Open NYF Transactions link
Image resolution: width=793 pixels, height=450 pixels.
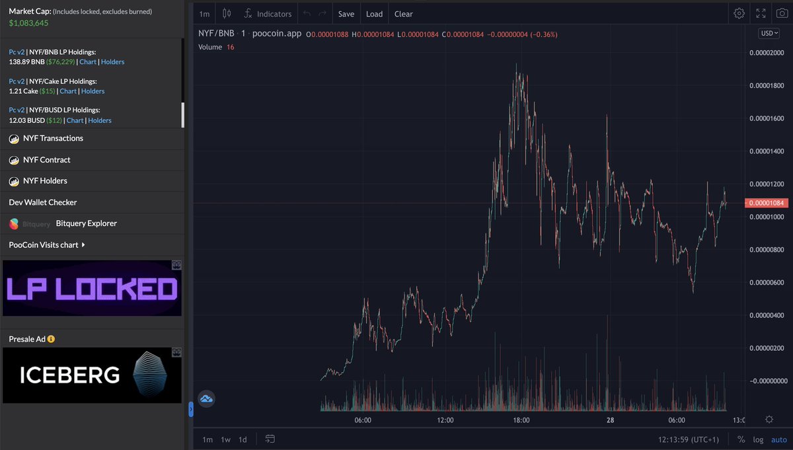[x=53, y=139]
